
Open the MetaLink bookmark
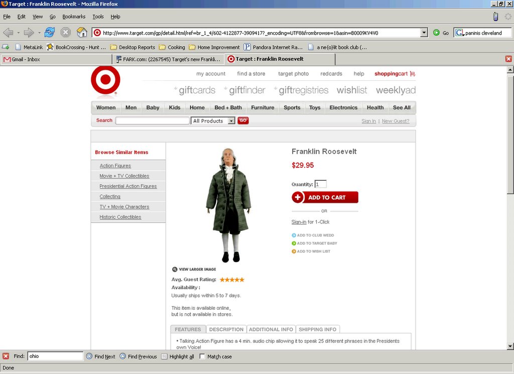coord(29,47)
